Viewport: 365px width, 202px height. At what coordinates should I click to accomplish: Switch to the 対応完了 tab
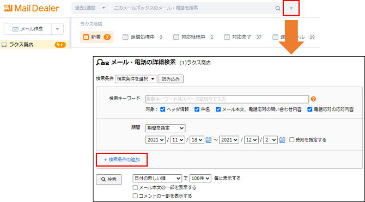(244, 37)
